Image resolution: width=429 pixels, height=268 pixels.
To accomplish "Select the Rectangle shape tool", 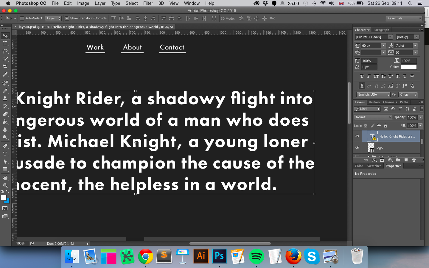I will [5, 169].
